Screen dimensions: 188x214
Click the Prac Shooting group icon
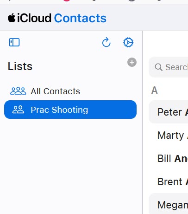(18, 110)
